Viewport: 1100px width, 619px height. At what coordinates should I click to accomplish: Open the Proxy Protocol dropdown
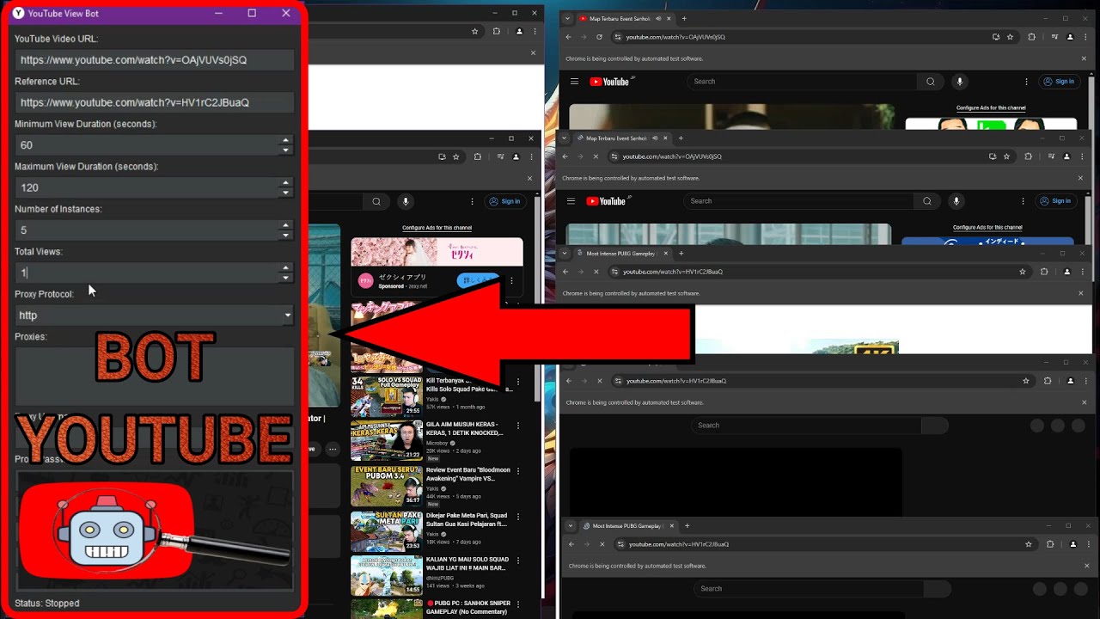coord(155,316)
